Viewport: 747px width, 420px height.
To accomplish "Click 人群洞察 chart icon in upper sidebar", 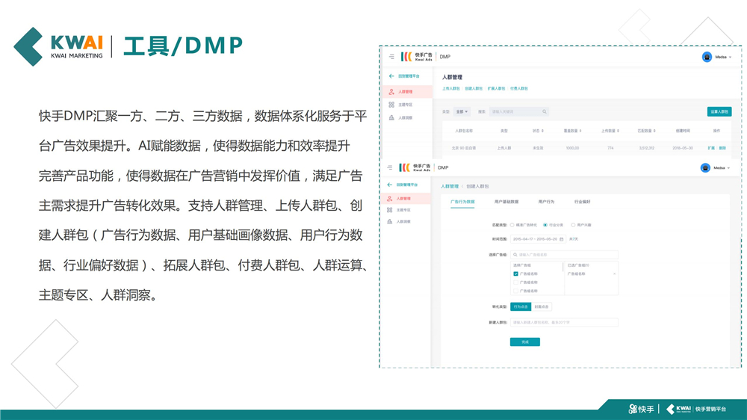I will point(391,117).
